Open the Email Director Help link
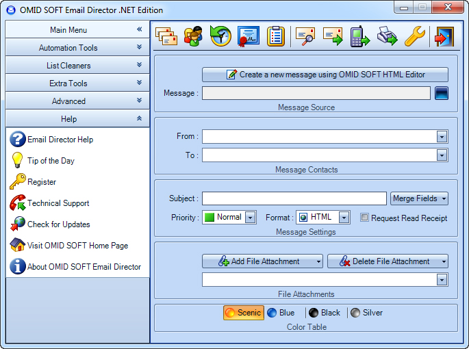The height and width of the screenshot is (349, 469). click(x=60, y=140)
